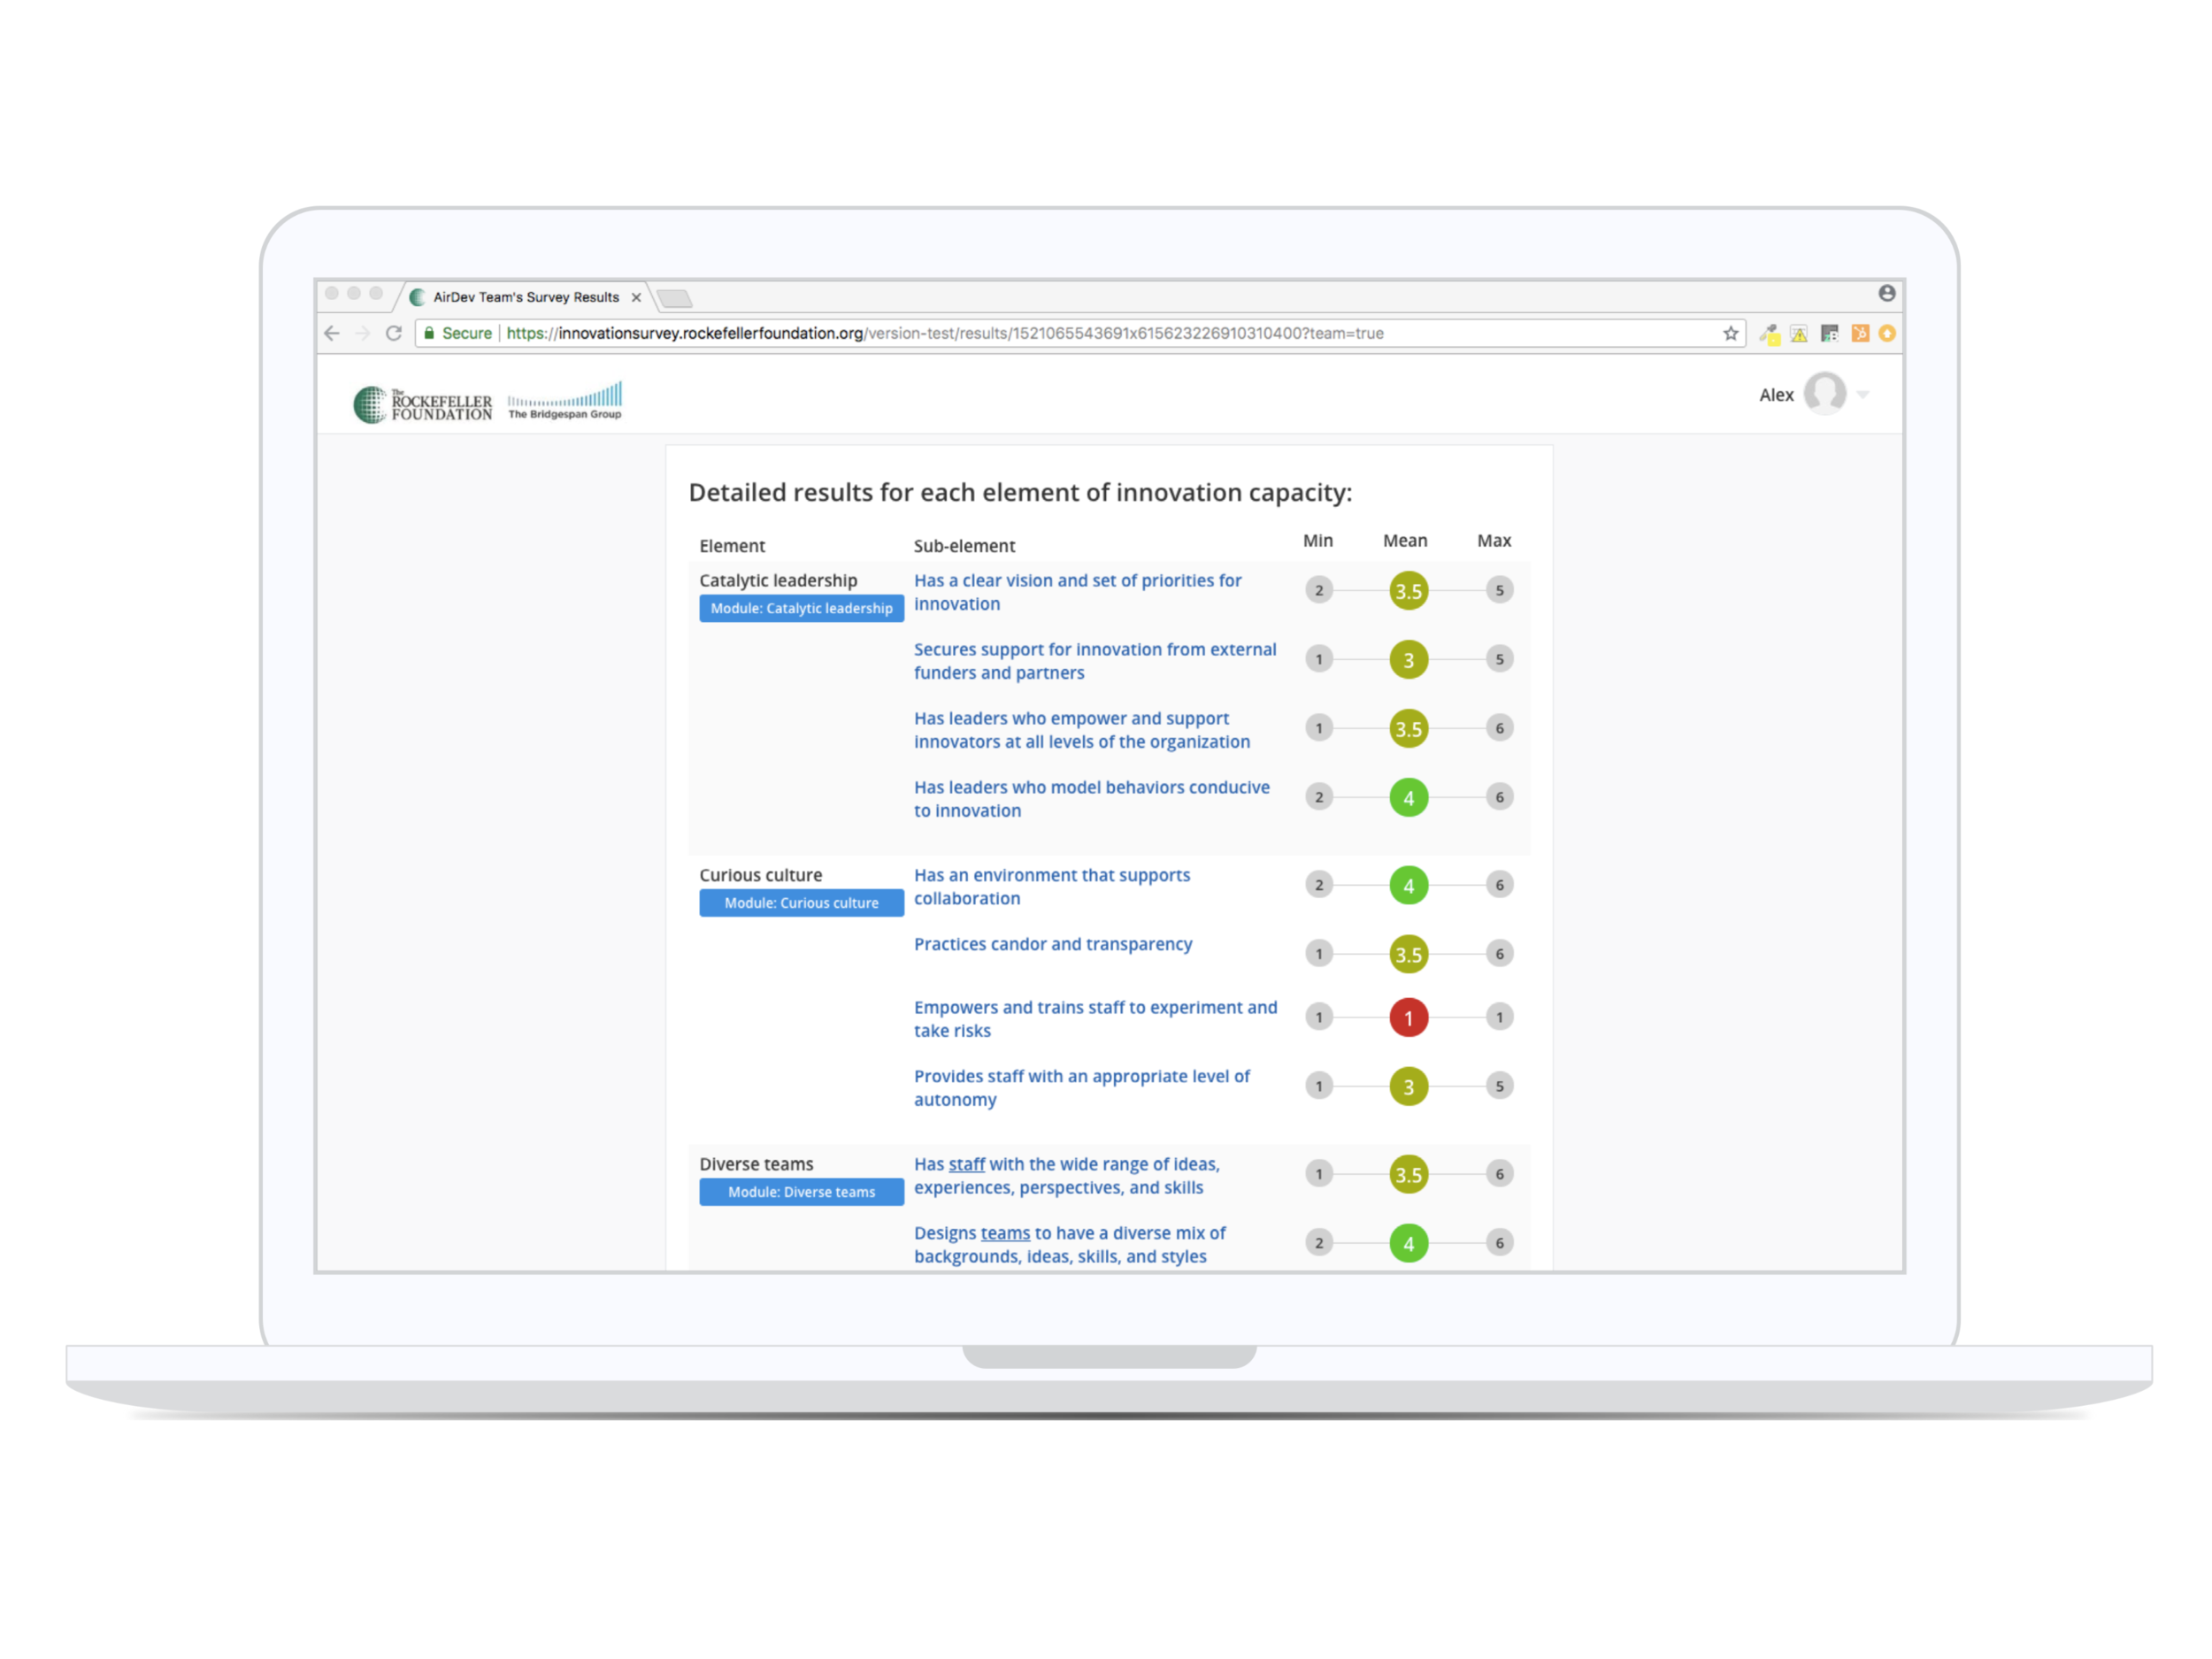The height and width of the screenshot is (1659, 2212).
Task: Click mean 3.5 marker for clear vision row
Action: pyautogui.click(x=1408, y=591)
